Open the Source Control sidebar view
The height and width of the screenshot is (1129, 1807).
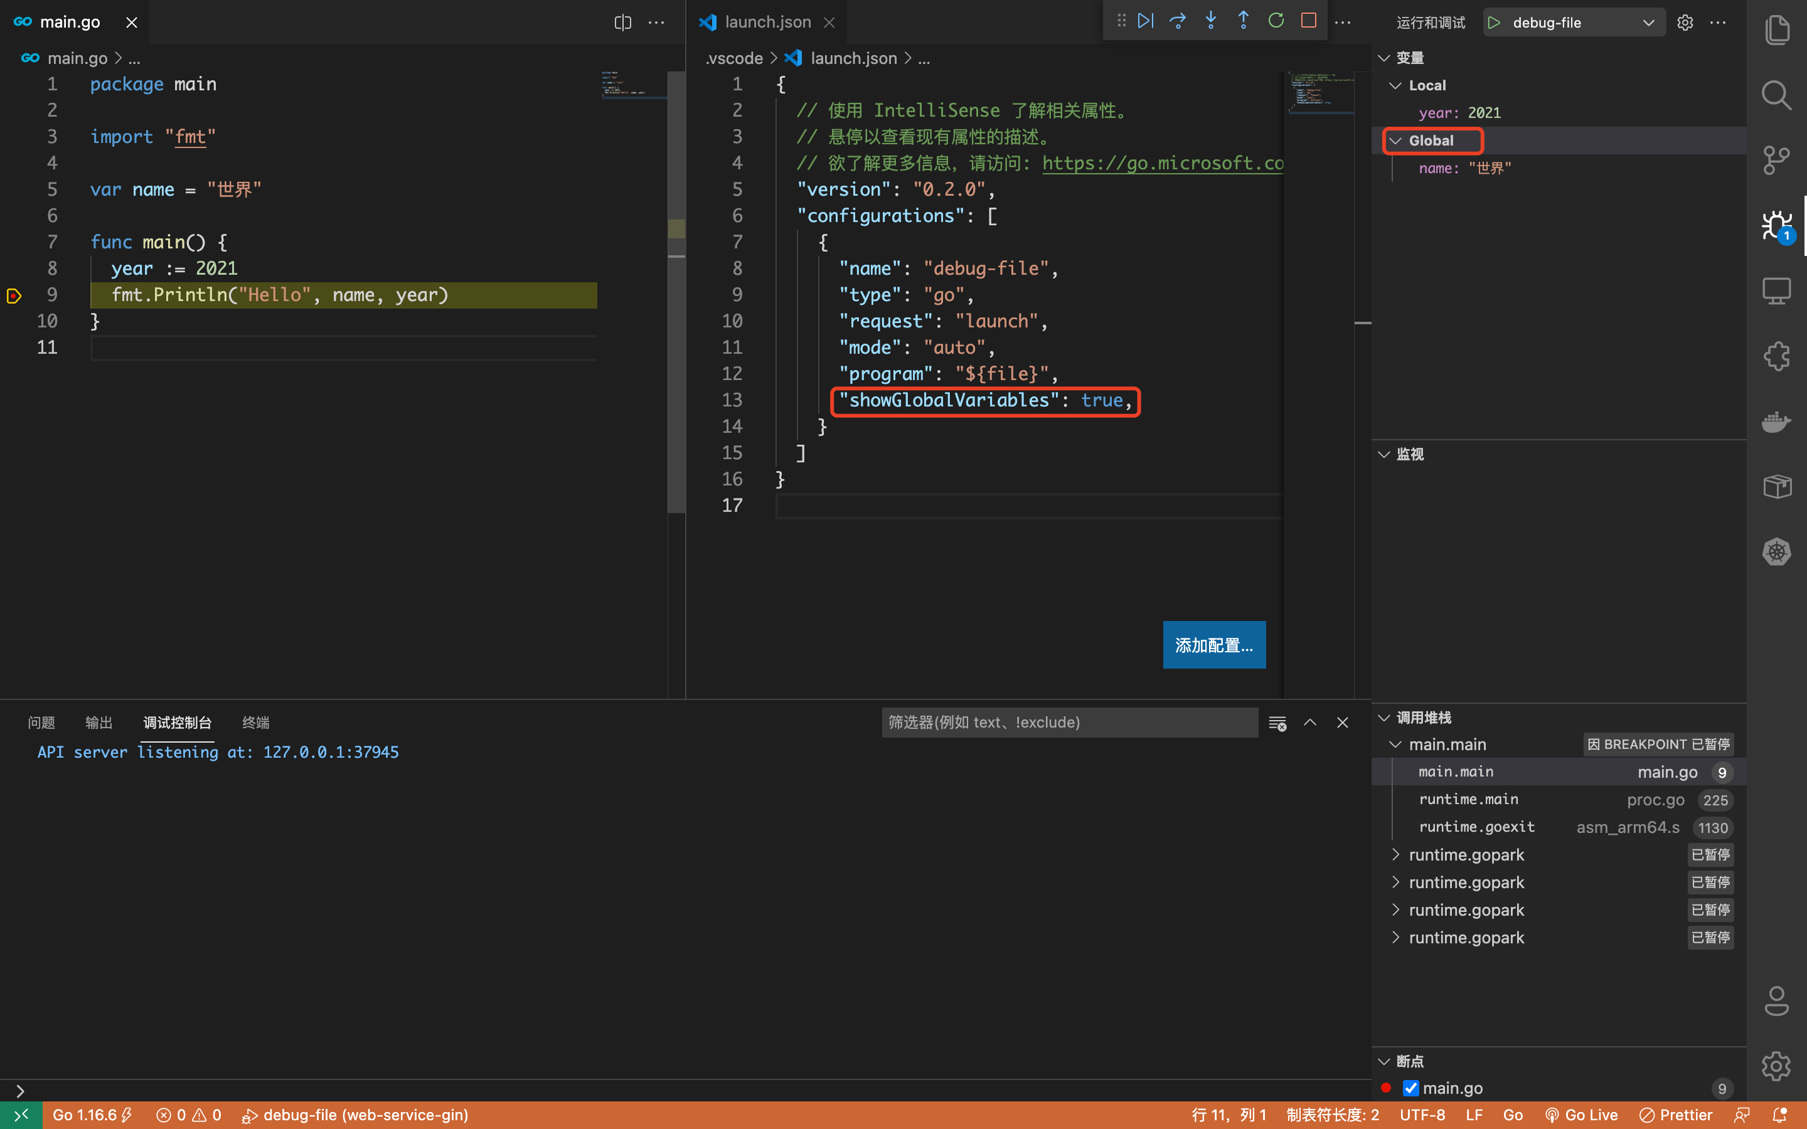click(1776, 160)
